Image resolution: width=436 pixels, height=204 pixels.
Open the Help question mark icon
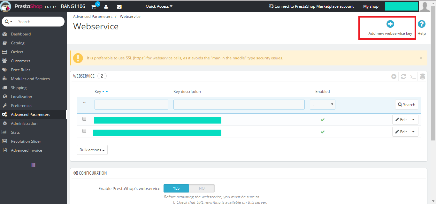tap(422, 24)
